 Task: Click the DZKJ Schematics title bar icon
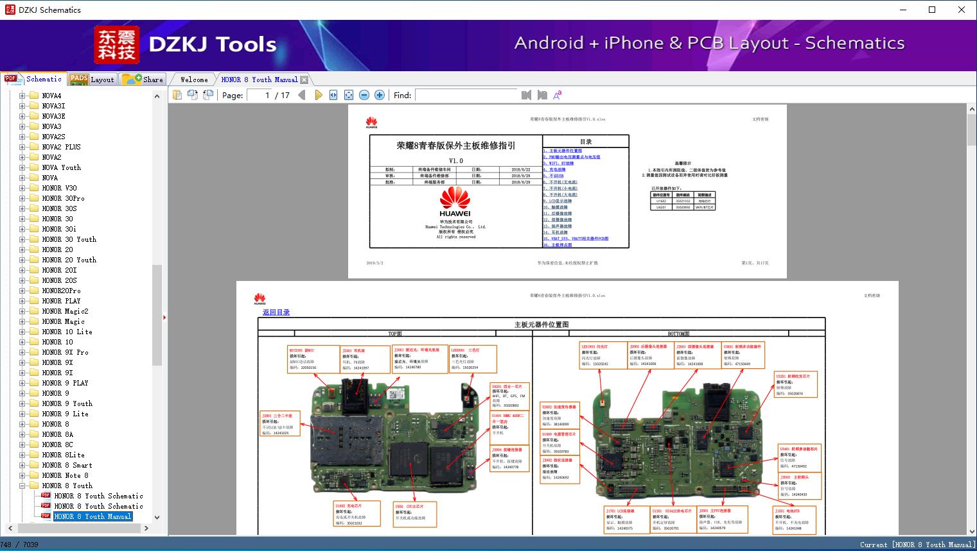(x=9, y=10)
